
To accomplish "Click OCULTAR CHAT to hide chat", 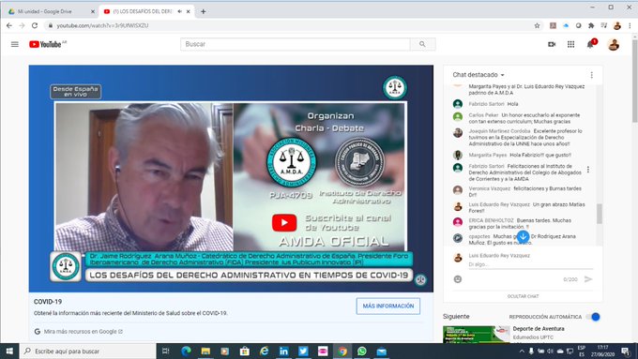I will coord(523,296).
